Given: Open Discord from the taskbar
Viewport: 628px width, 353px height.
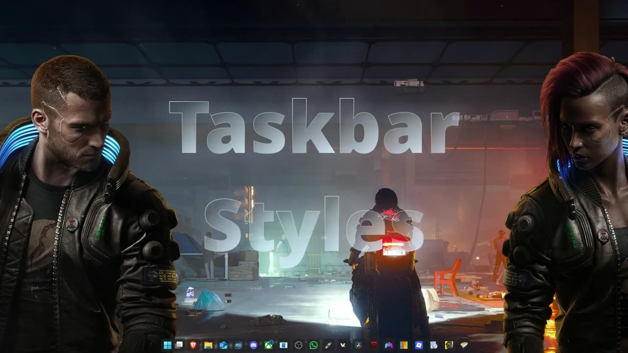Looking at the screenshot, I should pyautogui.click(x=253, y=345).
